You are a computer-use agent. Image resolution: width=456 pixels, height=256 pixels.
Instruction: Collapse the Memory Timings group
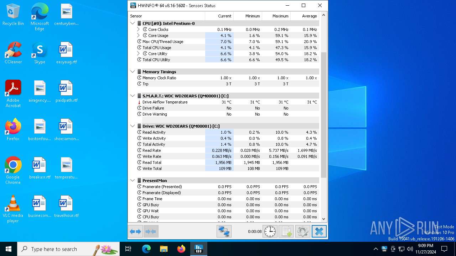[133, 72]
